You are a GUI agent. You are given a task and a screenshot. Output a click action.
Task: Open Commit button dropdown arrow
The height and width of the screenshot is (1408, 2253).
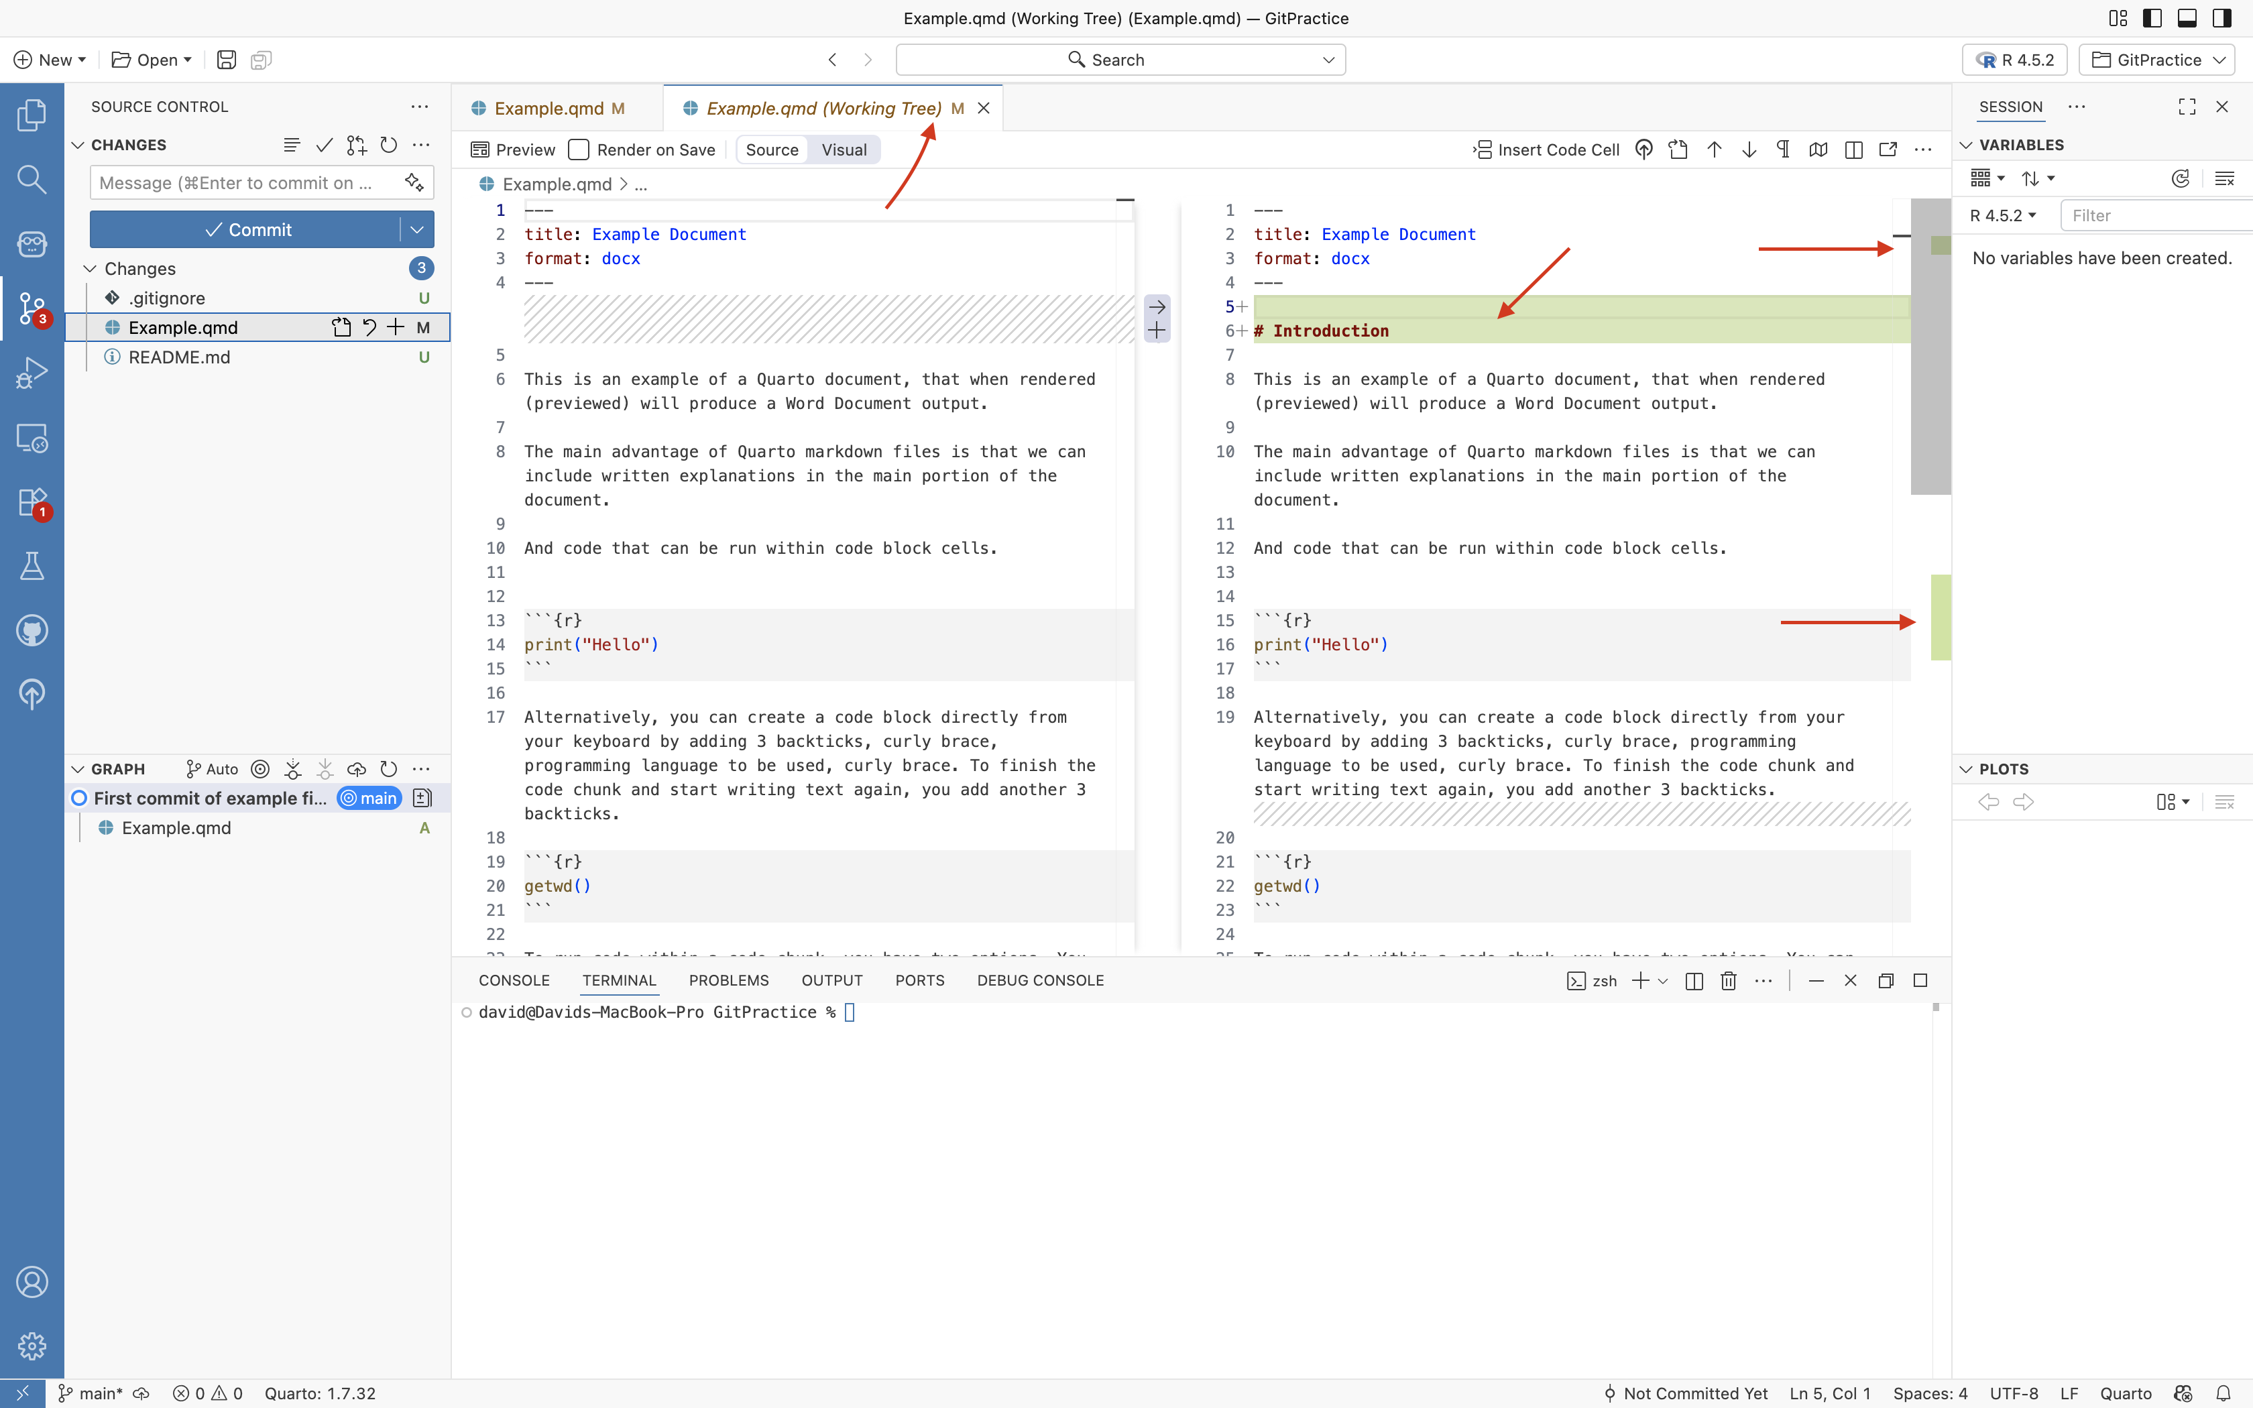coord(417,230)
